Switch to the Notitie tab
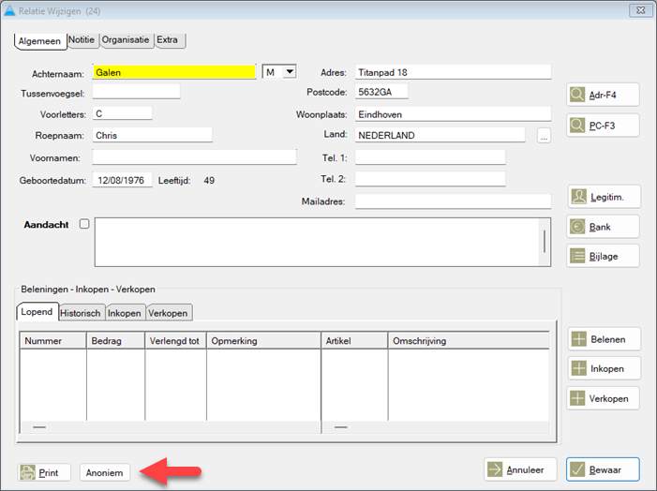The height and width of the screenshot is (491, 657). tap(82, 40)
